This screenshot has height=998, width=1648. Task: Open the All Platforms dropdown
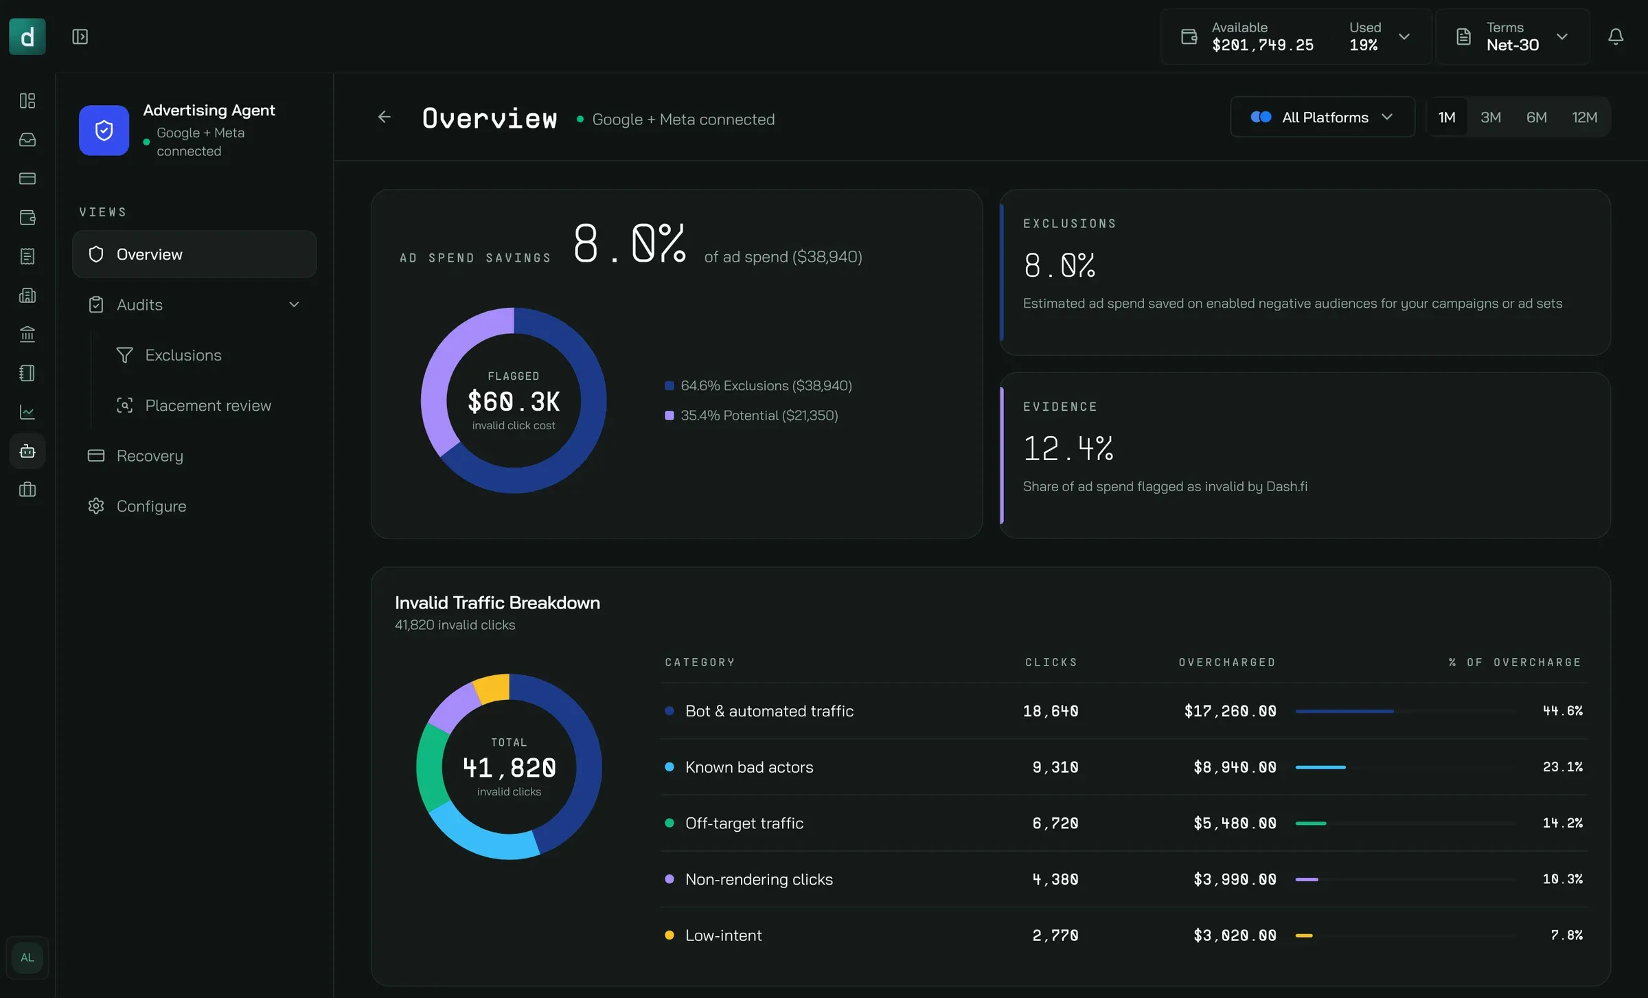coord(1323,117)
